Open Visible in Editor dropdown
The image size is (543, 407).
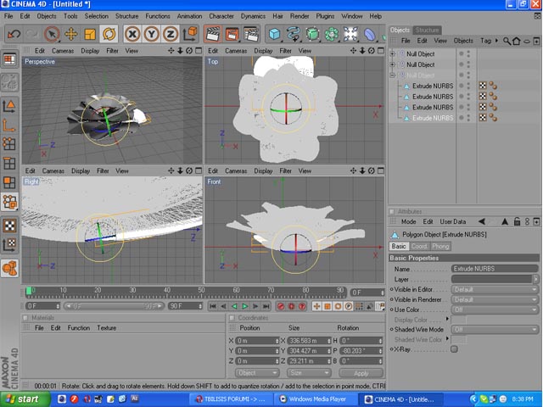(495, 289)
